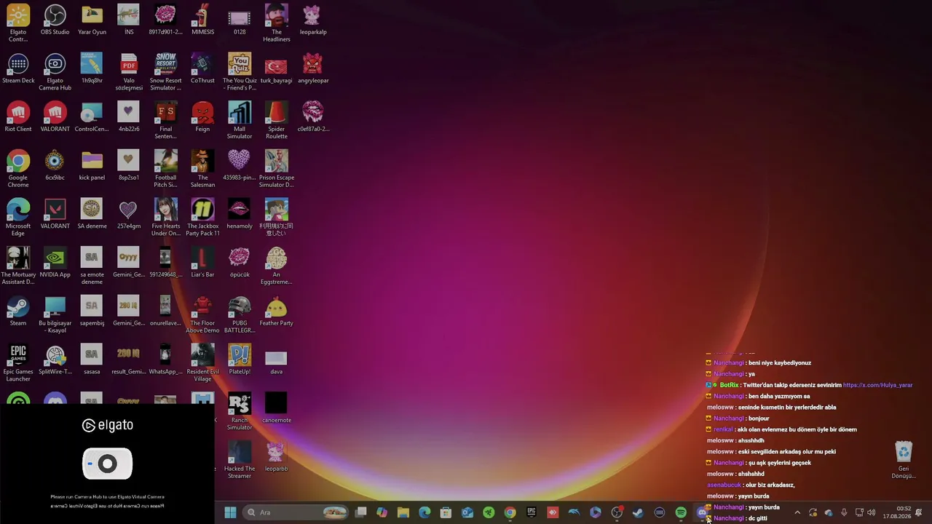932x524 pixels.
Task: Select the Liar's Bar desktop shortcut
Action: click(x=202, y=263)
